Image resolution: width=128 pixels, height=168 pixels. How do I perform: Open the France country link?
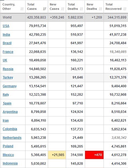[8, 52]
